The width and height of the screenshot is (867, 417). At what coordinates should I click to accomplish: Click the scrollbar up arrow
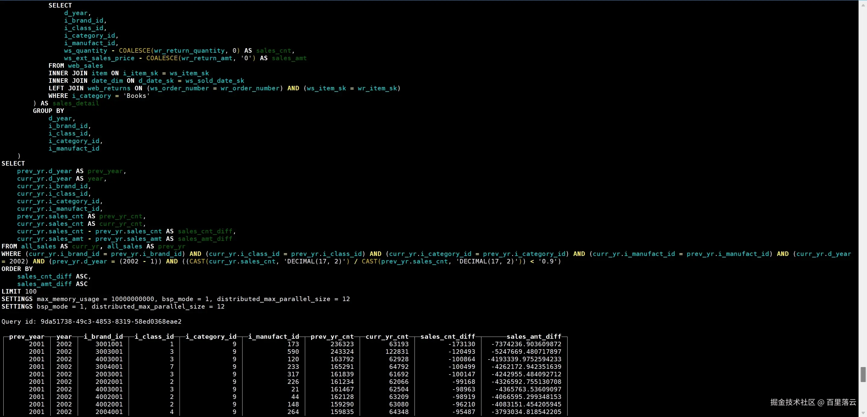pyautogui.click(x=863, y=5)
